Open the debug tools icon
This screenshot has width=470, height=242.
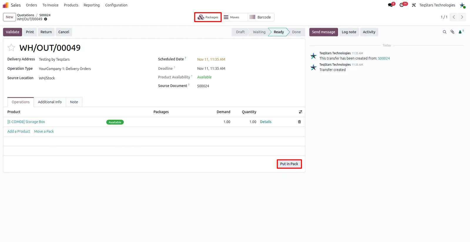414,5
